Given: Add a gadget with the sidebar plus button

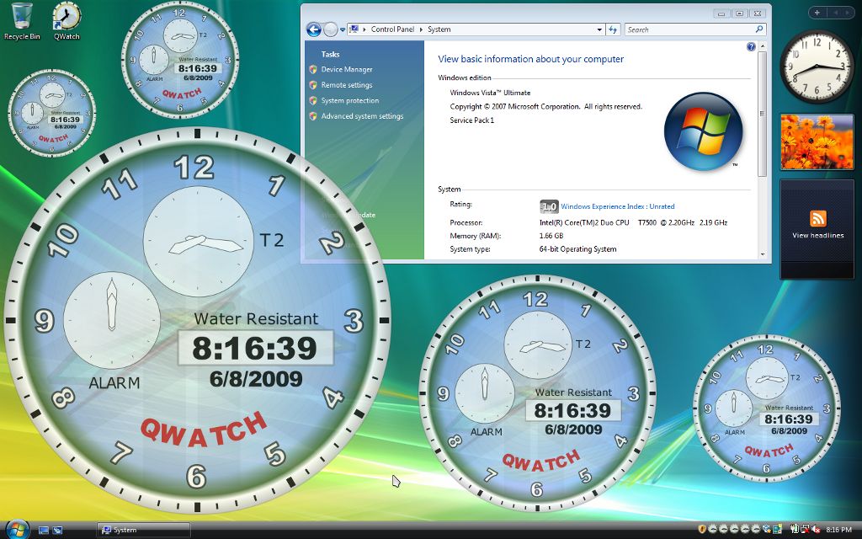Looking at the screenshot, I should click(x=817, y=12).
